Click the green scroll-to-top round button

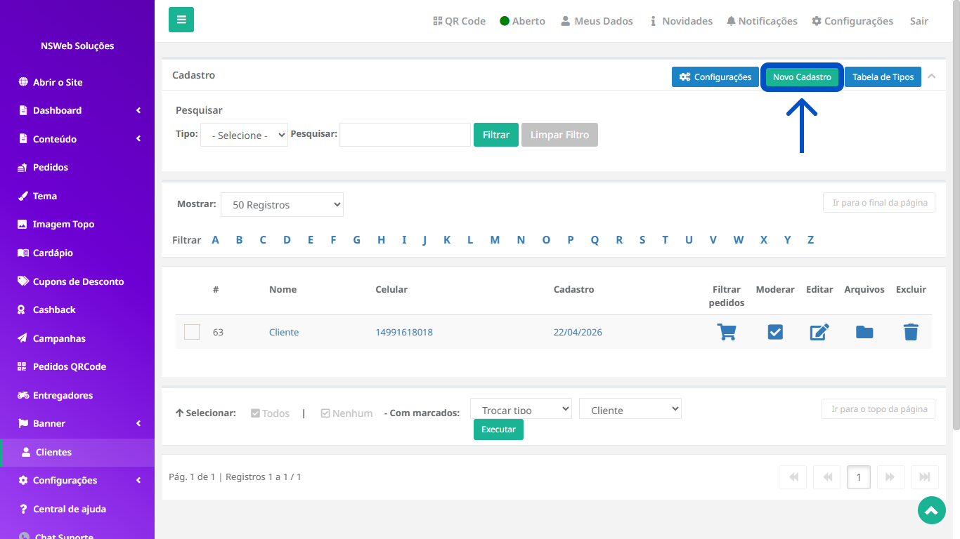tap(932, 510)
